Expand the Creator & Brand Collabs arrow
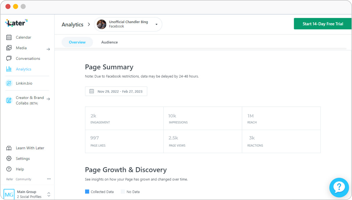This screenshot has height=200, width=352. (x=48, y=99)
